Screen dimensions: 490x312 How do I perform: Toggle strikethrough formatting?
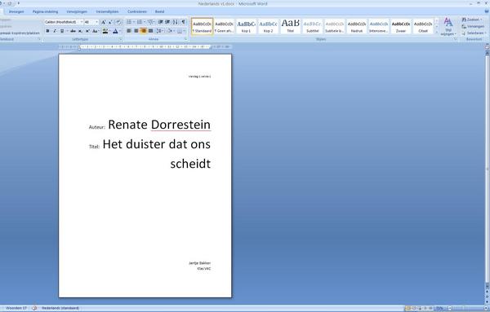(73, 31)
